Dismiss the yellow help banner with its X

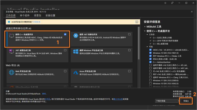[137, 22]
